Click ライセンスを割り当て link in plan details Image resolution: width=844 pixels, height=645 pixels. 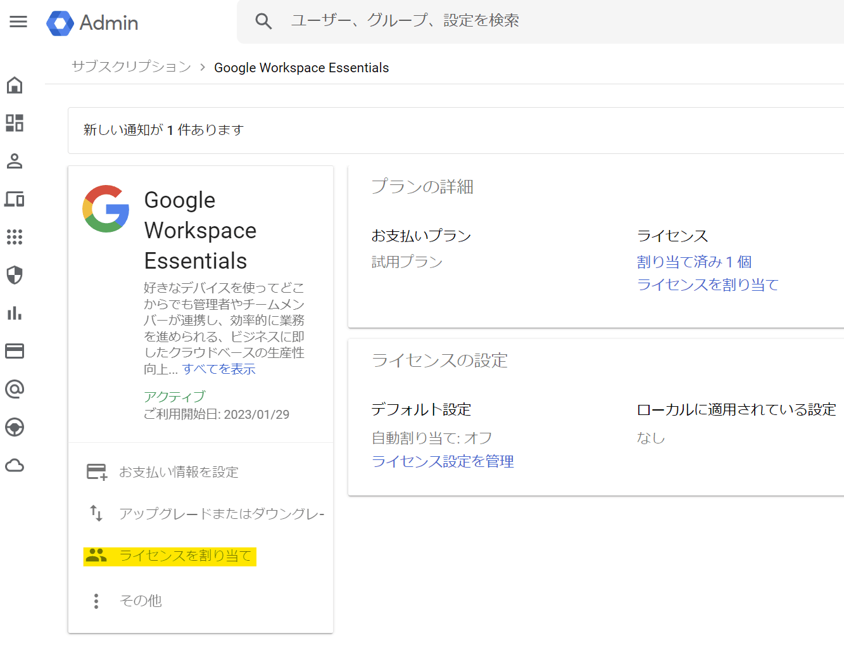(x=708, y=285)
